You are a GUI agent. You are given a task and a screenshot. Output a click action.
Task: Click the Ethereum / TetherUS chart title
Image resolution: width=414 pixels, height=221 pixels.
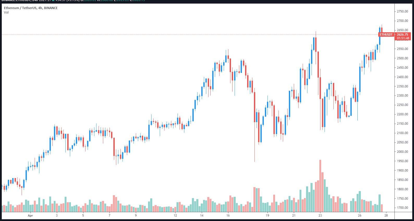pos(31,8)
